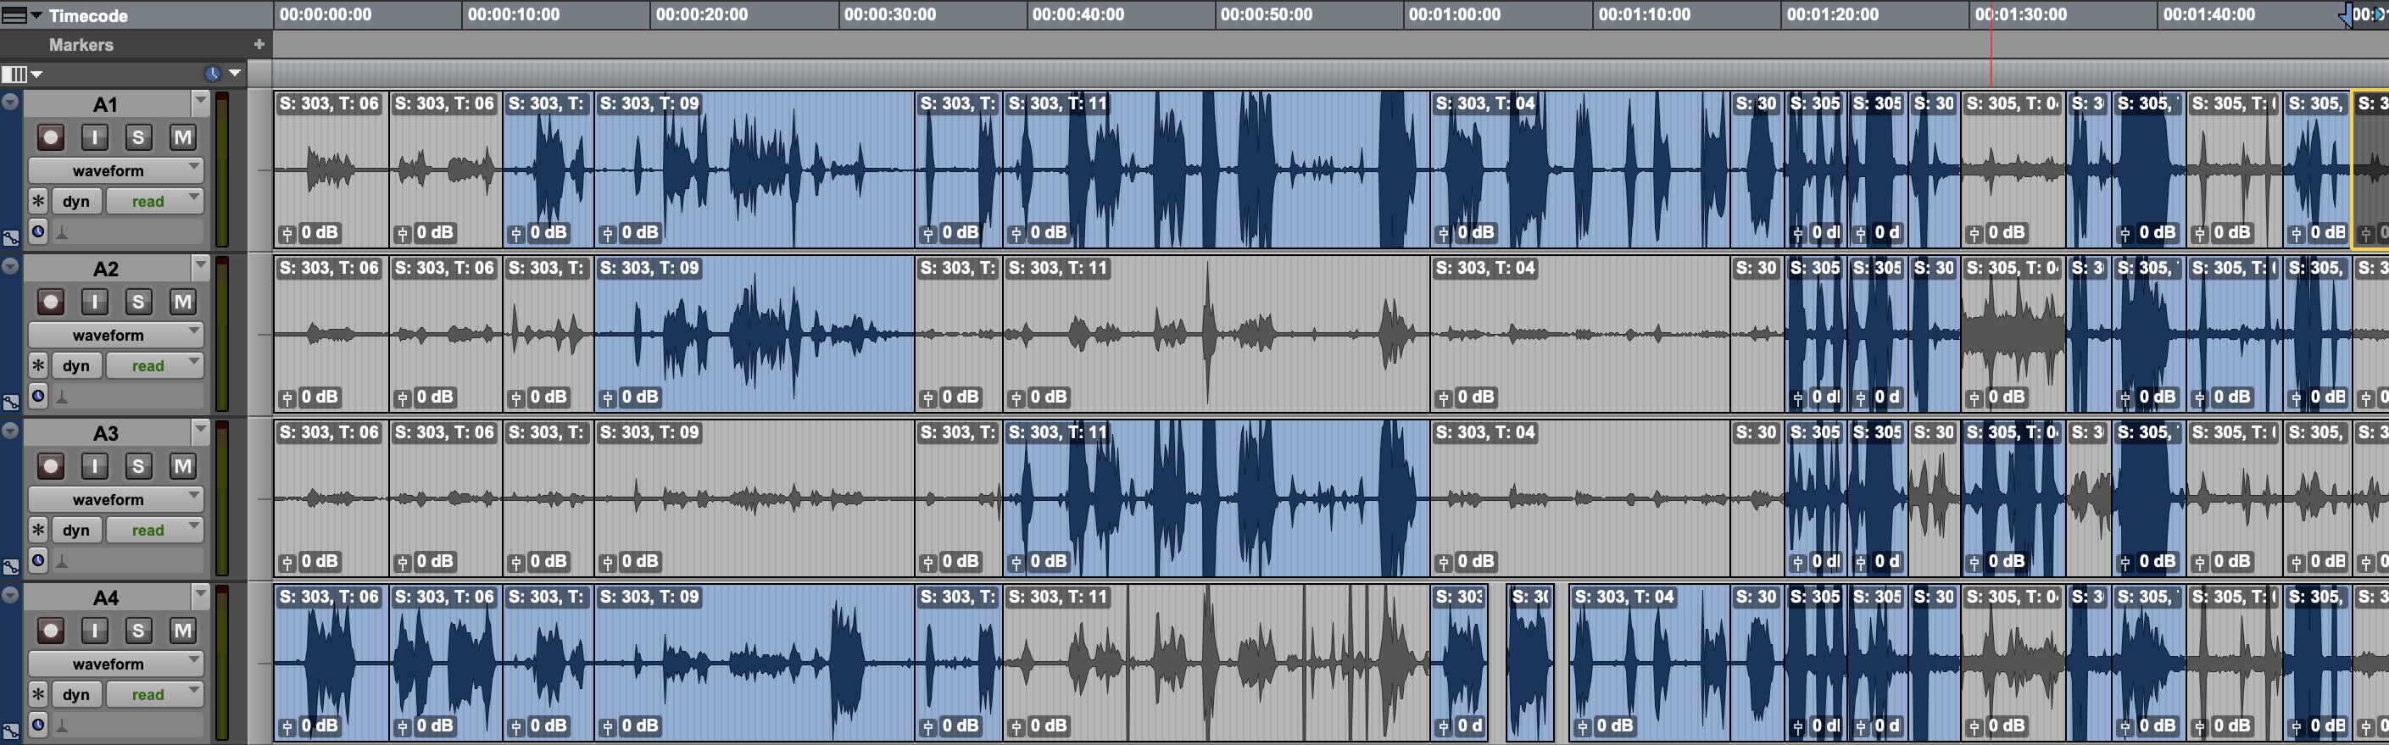This screenshot has height=745, width=2389.
Task: Solo track A4
Action: coord(138,631)
